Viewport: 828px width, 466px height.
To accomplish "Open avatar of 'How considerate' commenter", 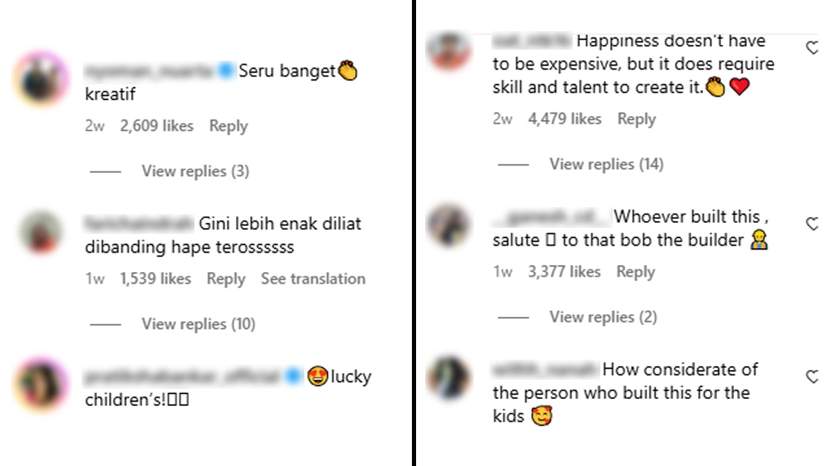I will coord(449,377).
